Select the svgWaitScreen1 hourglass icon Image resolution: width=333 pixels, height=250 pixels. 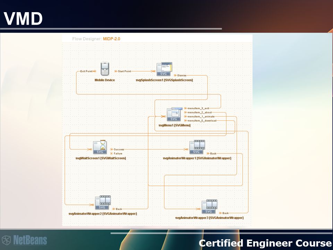100,147
